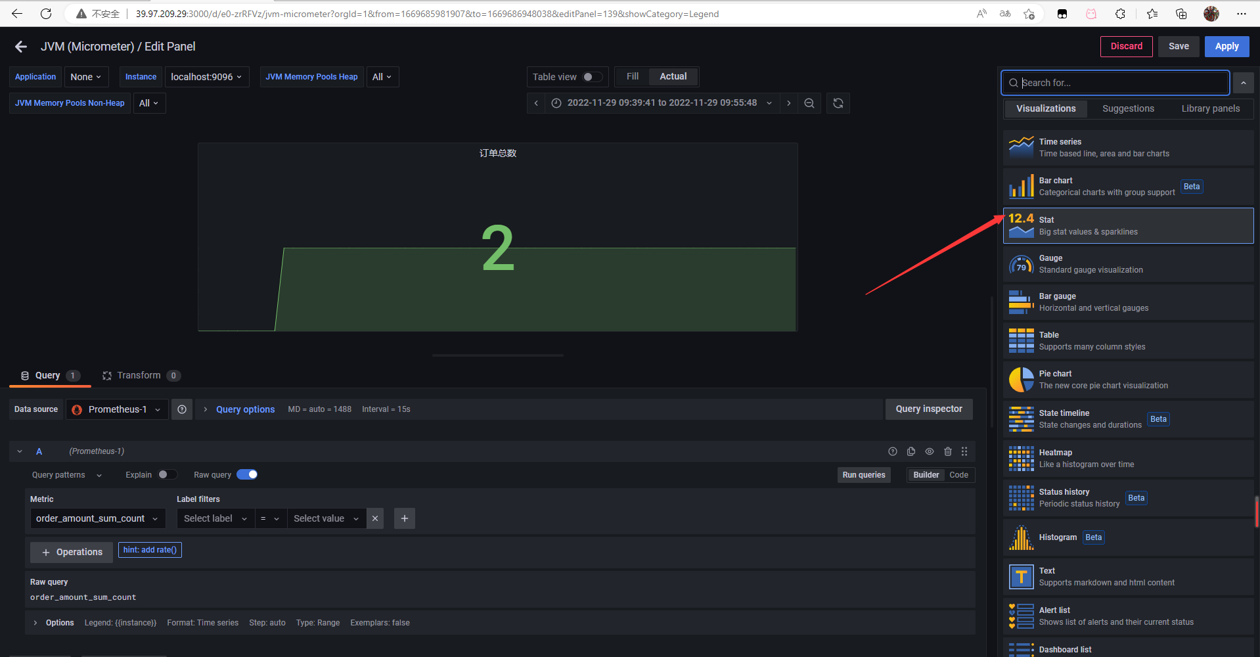
Task: Select the Actual panel size option
Action: (x=673, y=77)
